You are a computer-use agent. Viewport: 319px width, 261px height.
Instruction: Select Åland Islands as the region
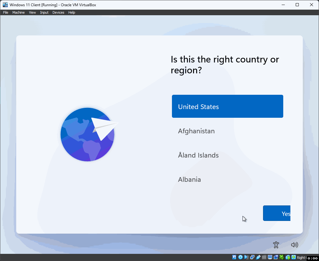click(198, 155)
